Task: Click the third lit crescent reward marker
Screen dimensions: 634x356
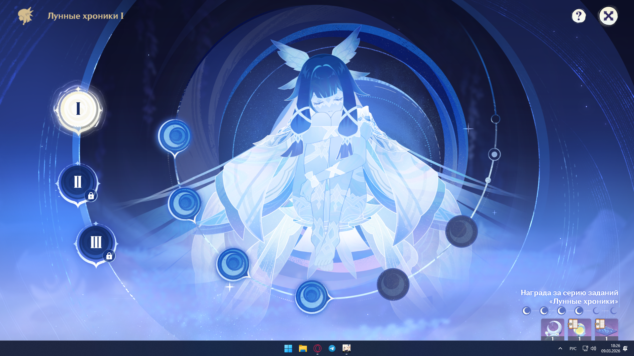Action: click(561, 311)
